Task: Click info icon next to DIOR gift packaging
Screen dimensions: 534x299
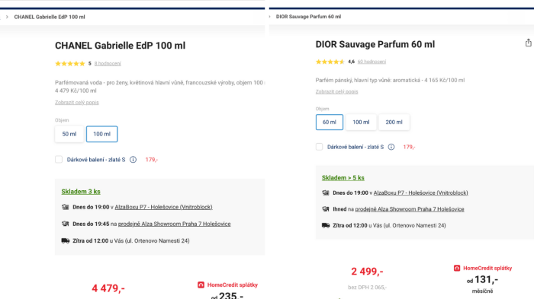Action: [x=391, y=147]
